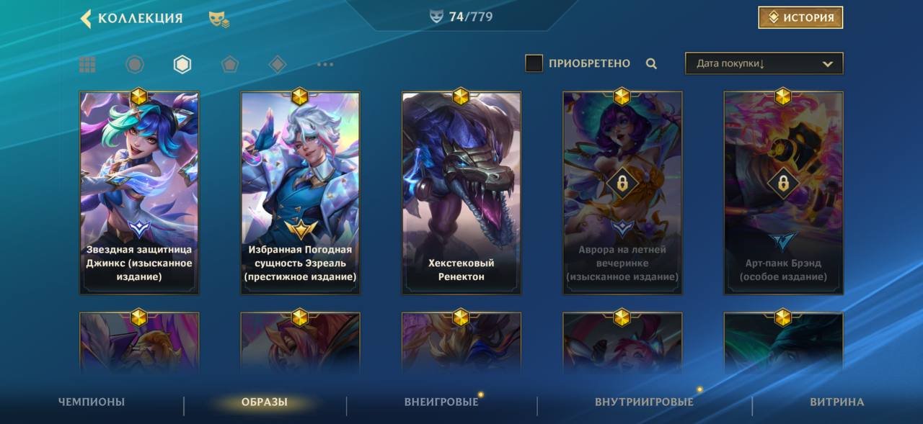
Task: Open the Звездная защитница Джинкс skin card
Action: tap(139, 193)
